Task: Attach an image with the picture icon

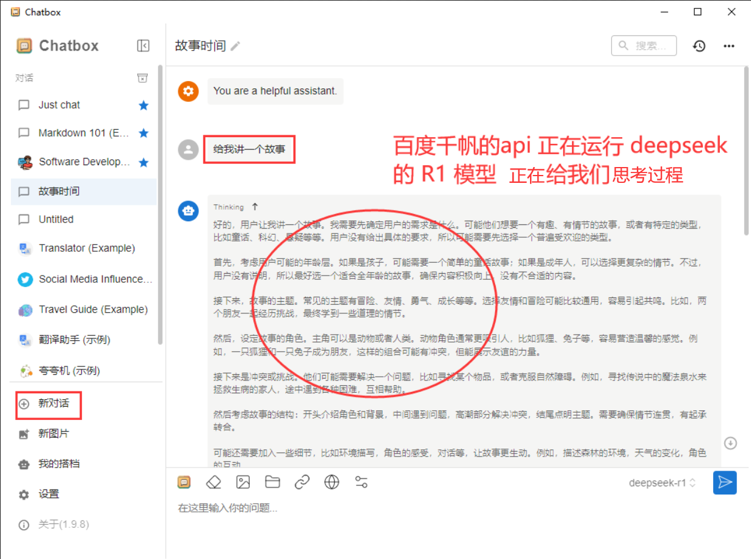Action: coord(243,483)
